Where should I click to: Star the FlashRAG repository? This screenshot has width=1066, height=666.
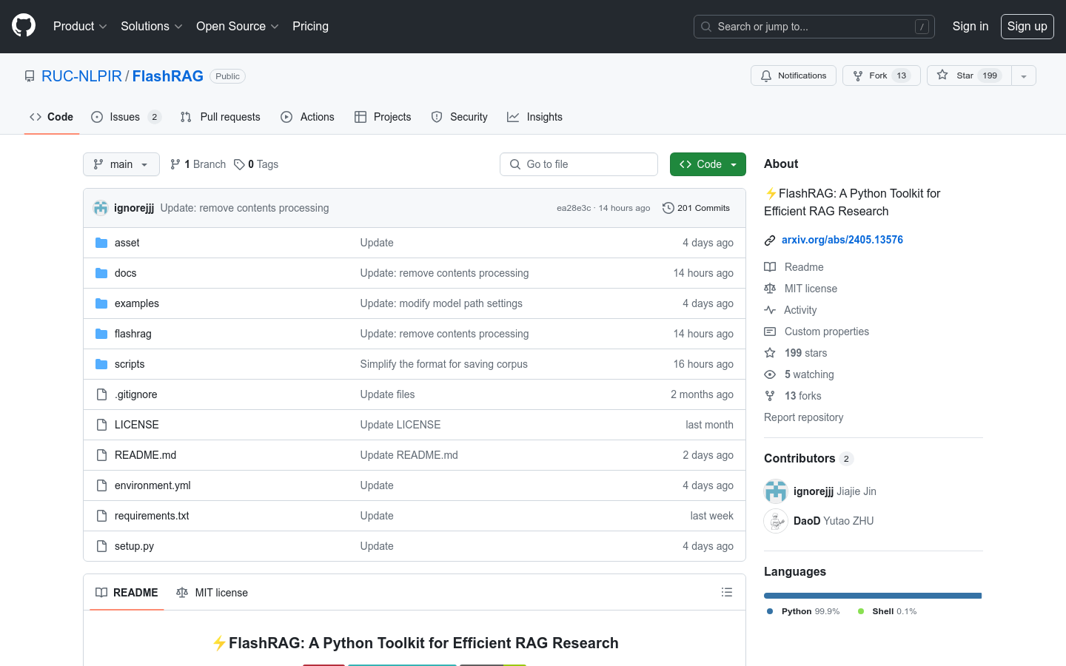click(x=969, y=75)
